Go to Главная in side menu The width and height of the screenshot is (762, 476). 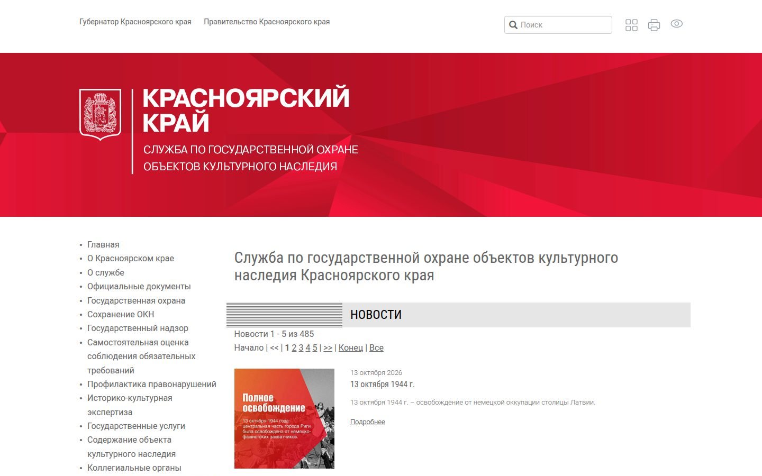pos(103,244)
